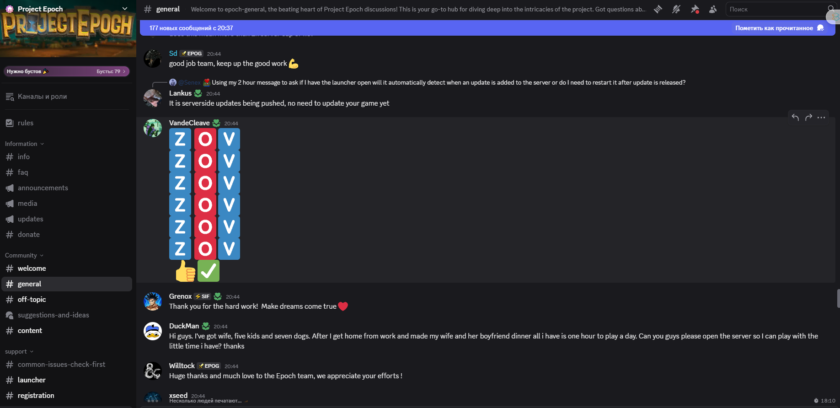Image resolution: width=840 pixels, height=408 pixels.
Task: Collapse the support category
Action: [x=19, y=351]
